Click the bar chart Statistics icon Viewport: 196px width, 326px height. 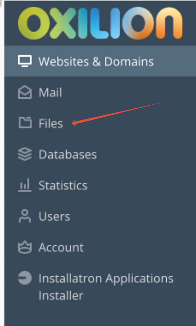pyautogui.click(x=25, y=185)
